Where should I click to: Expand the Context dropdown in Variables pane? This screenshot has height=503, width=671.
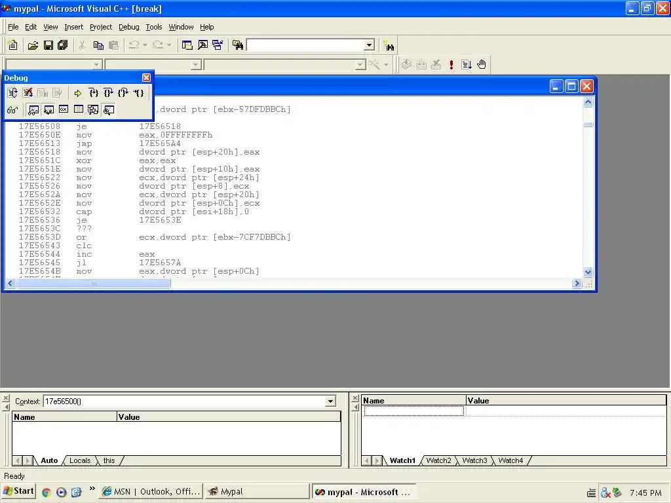click(x=330, y=401)
